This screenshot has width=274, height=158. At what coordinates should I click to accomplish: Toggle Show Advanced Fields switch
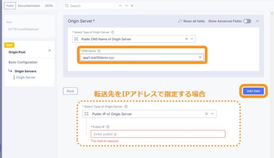247,21
